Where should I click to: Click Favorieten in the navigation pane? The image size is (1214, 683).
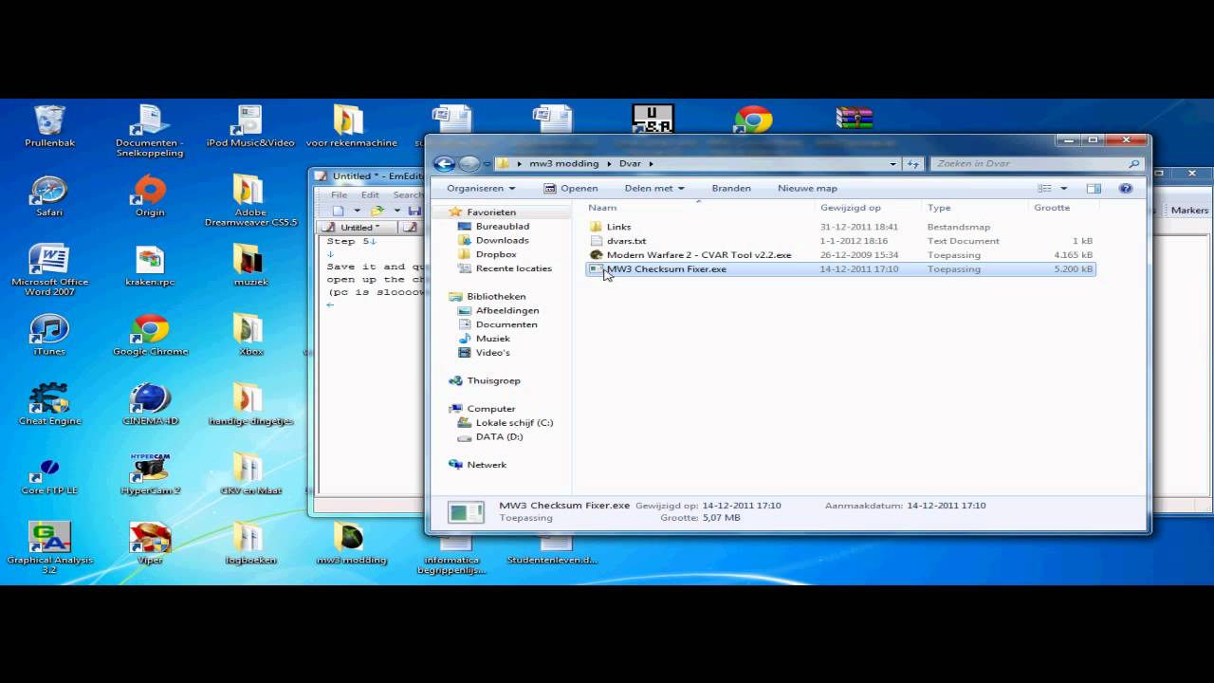pyautogui.click(x=490, y=212)
